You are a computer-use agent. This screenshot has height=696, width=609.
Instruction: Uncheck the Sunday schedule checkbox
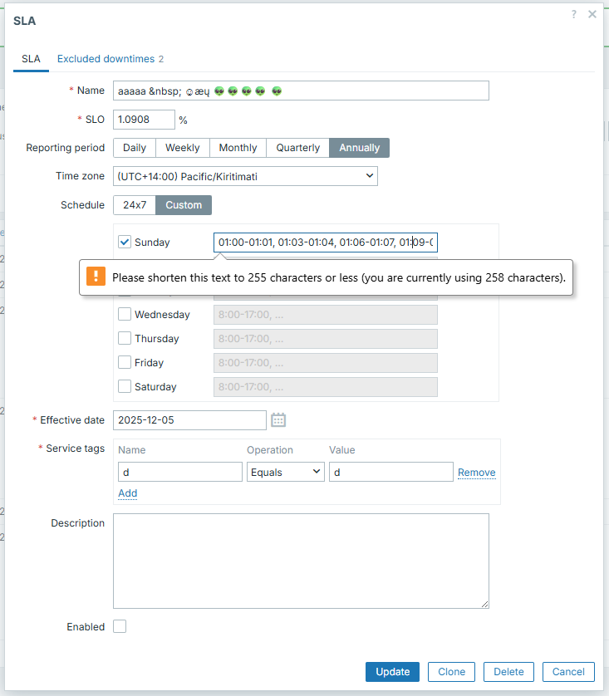[x=125, y=243]
